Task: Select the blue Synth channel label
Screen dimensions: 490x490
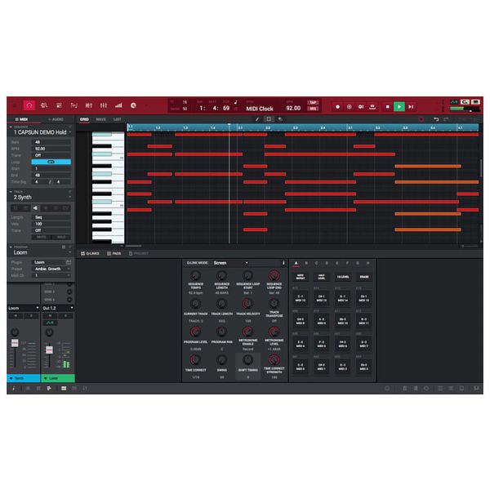Action: pos(24,378)
